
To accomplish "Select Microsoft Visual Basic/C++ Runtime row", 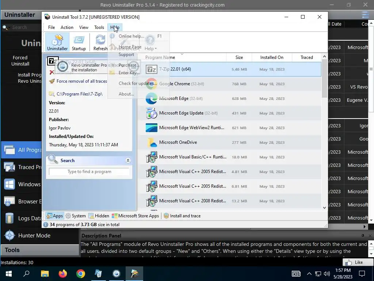I will click(229, 157).
